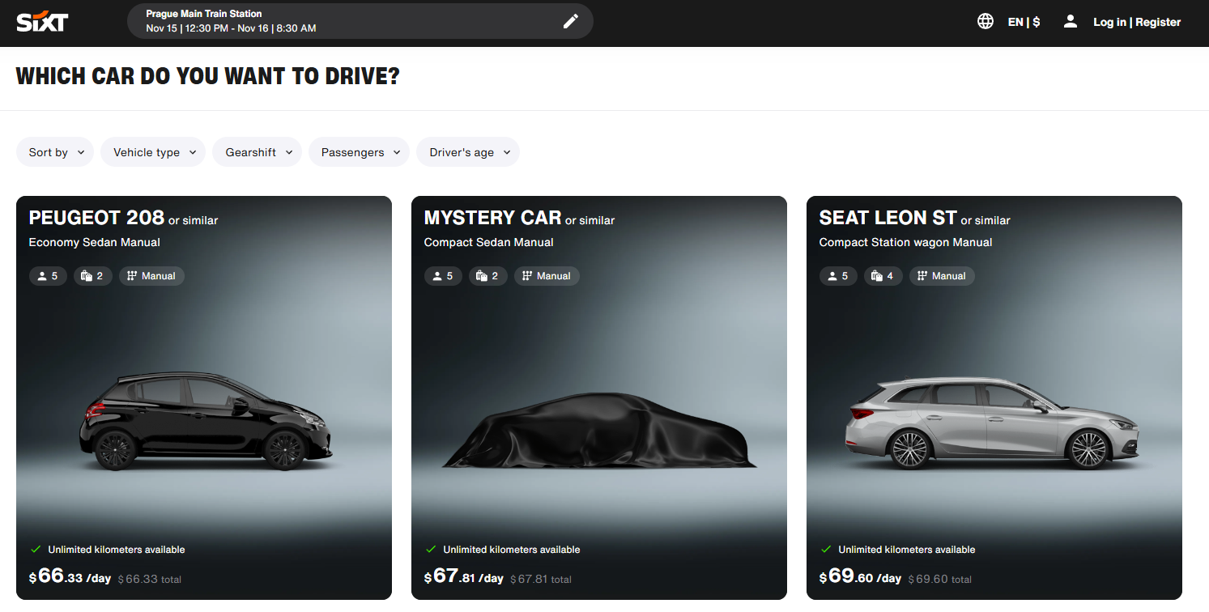Switch language via EN | $ selector

coord(1024,21)
